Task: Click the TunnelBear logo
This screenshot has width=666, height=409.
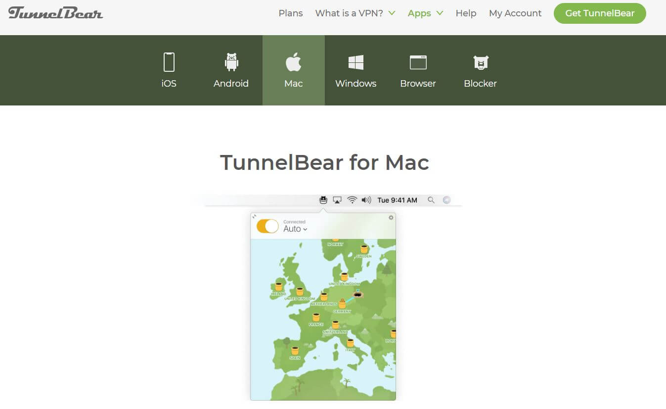Action: point(55,13)
